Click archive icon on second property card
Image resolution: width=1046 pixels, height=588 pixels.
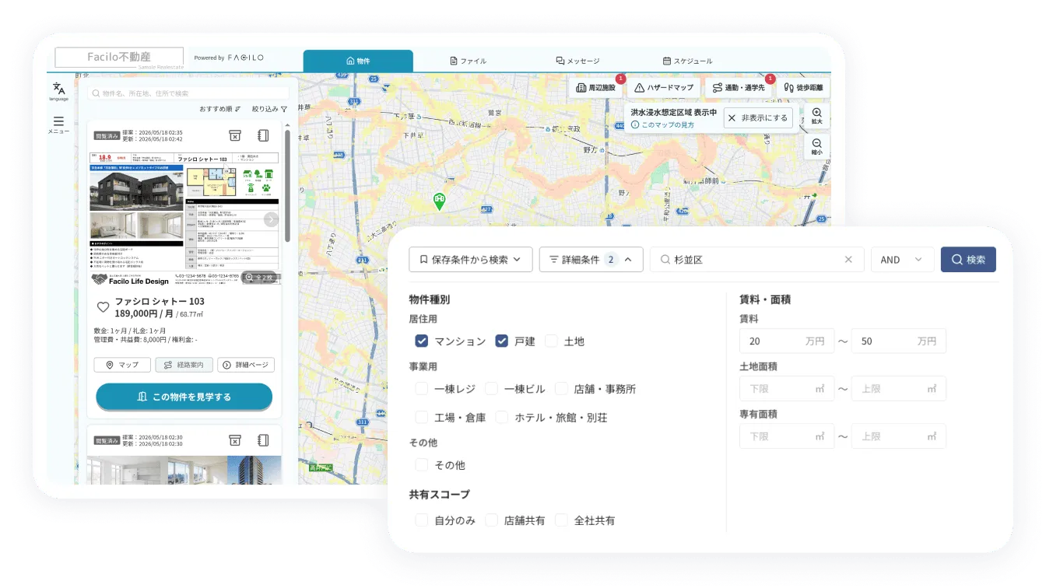tap(235, 440)
